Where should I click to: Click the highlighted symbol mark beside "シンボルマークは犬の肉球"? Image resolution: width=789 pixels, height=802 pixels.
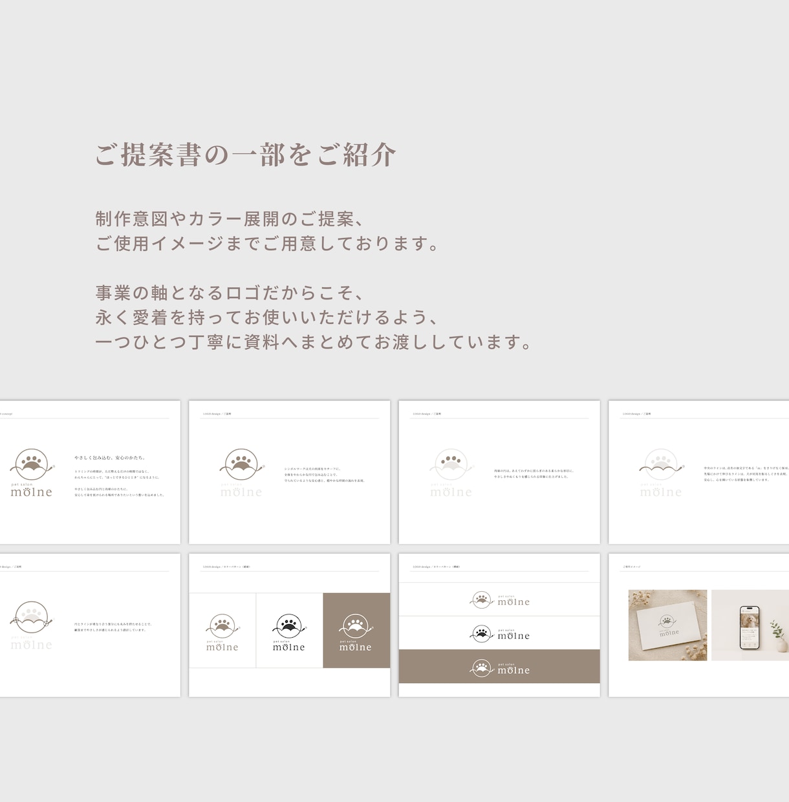pyautogui.click(x=241, y=465)
